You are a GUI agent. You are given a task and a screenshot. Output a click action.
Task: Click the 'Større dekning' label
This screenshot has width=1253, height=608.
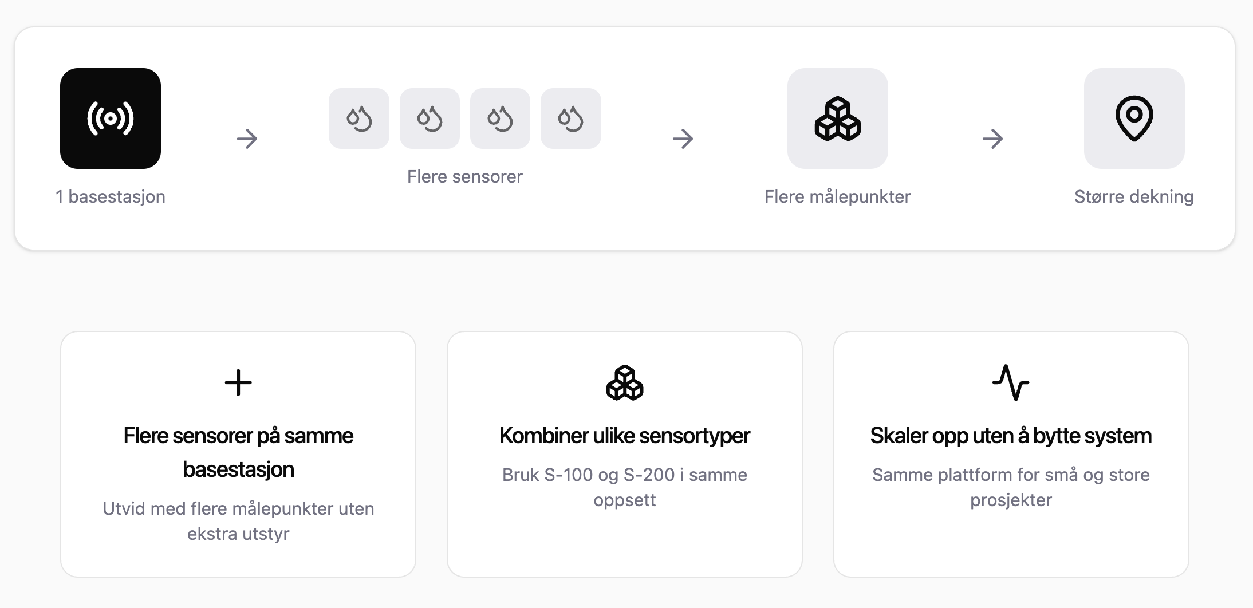(x=1134, y=196)
